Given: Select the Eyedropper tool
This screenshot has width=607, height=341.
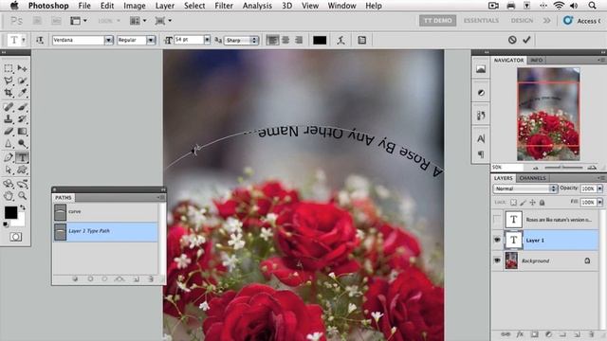Looking at the screenshot, I should [23, 93].
